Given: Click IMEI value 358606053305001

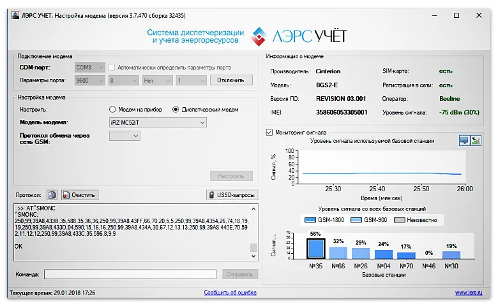Looking at the screenshot, I should point(342,112).
